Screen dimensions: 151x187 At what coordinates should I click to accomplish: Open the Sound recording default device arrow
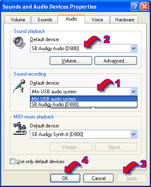(x=134, y=91)
